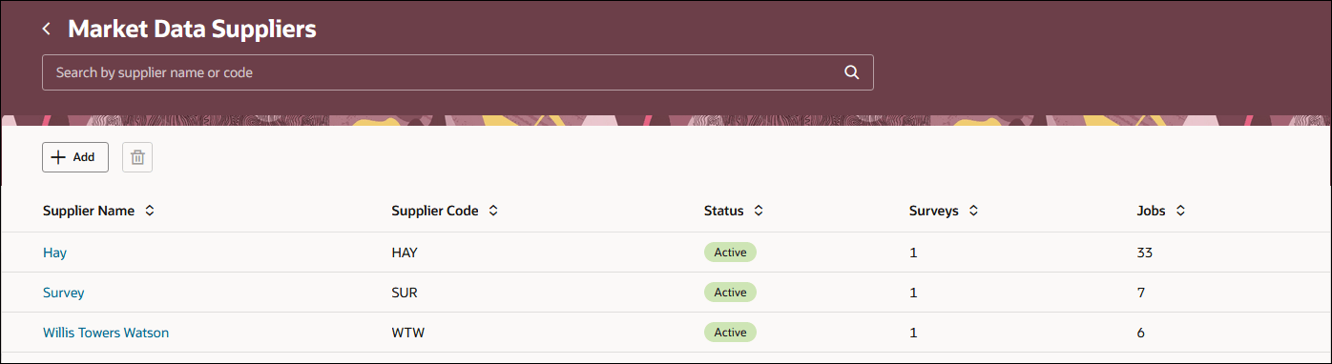1332x364 pixels.
Task: Sort by Jobs column arrows
Action: 1180,211
